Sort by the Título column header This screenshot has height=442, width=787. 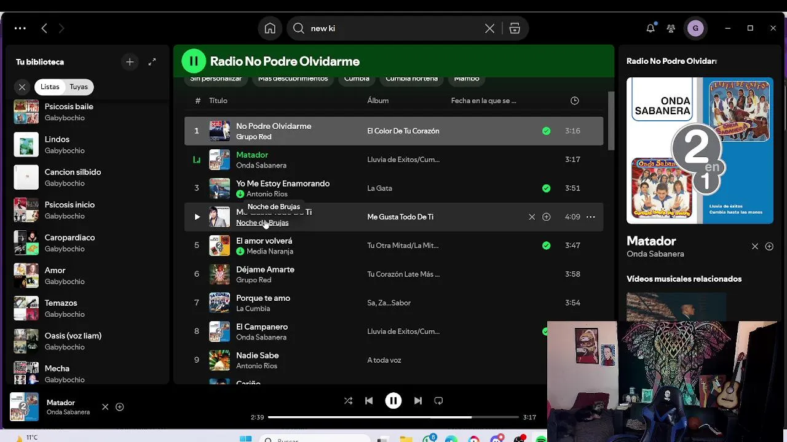[218, 101]
